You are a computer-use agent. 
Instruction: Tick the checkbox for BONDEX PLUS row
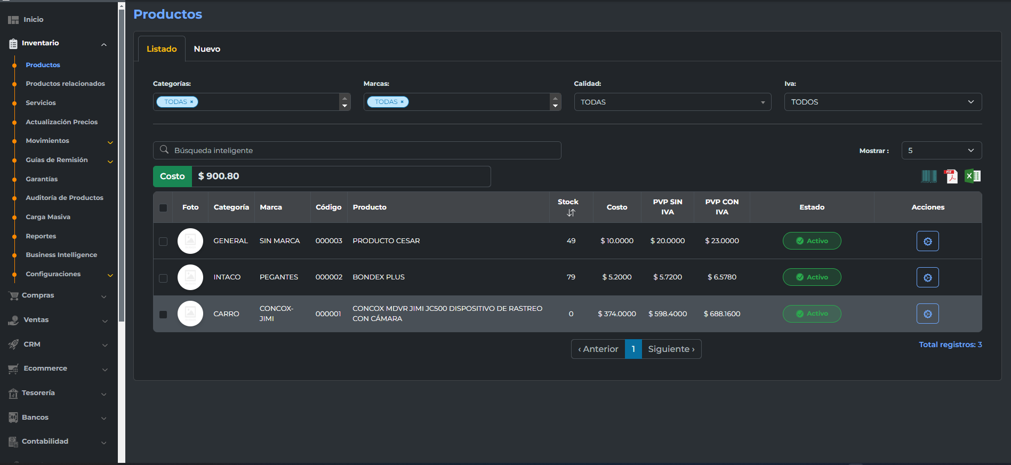pos(163,278)
